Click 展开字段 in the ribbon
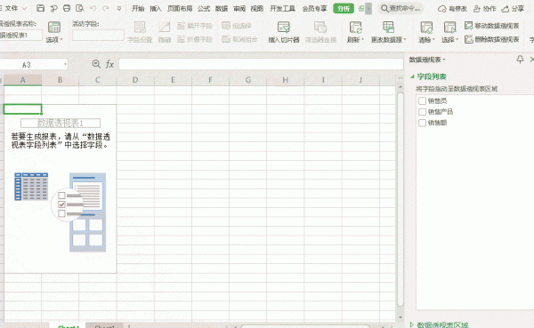The height and width of the screenshot is (328, 534). pyautogui.click(x=194, y=26)
